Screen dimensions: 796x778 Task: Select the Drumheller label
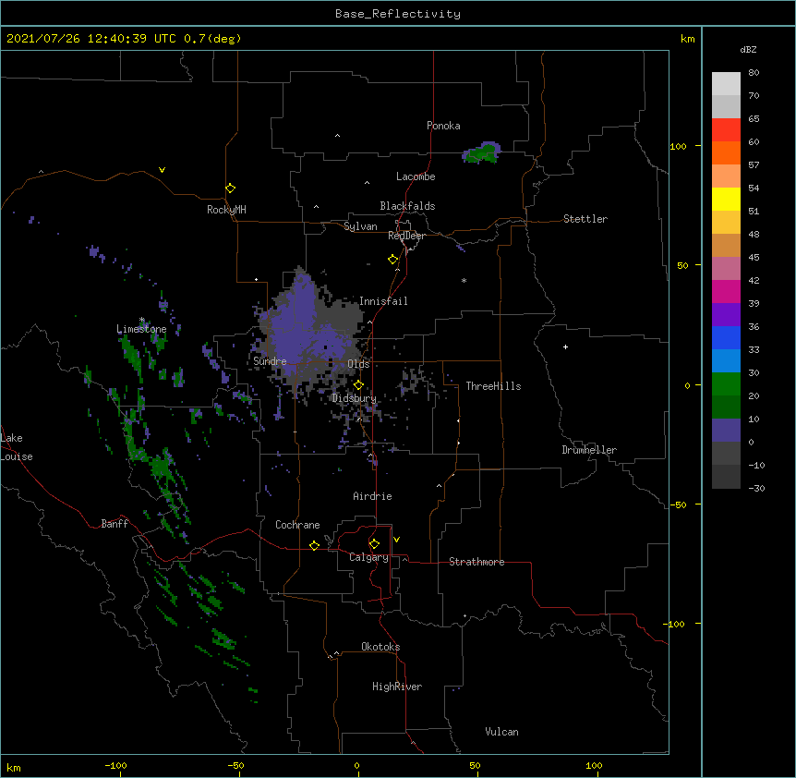pyautogui.click(x=589, y=450)
